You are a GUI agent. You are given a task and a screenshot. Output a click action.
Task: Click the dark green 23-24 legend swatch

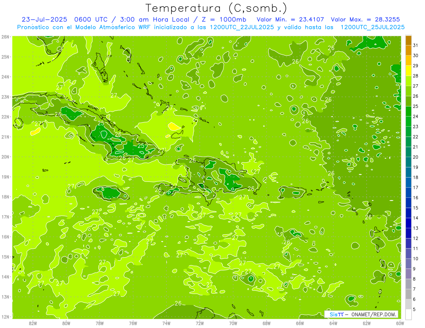coord(408,121)
